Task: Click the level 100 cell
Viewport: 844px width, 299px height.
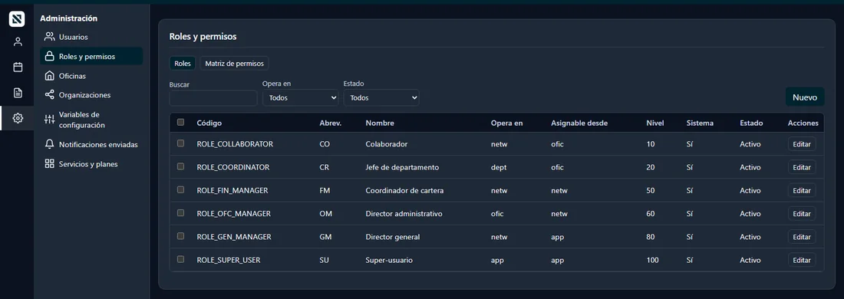Action: (x=652, y=260)
